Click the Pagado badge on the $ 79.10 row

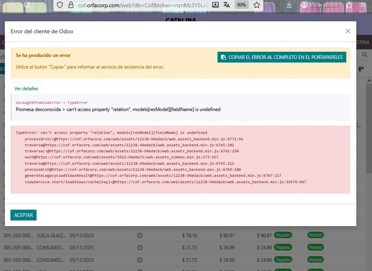point(283,235)
